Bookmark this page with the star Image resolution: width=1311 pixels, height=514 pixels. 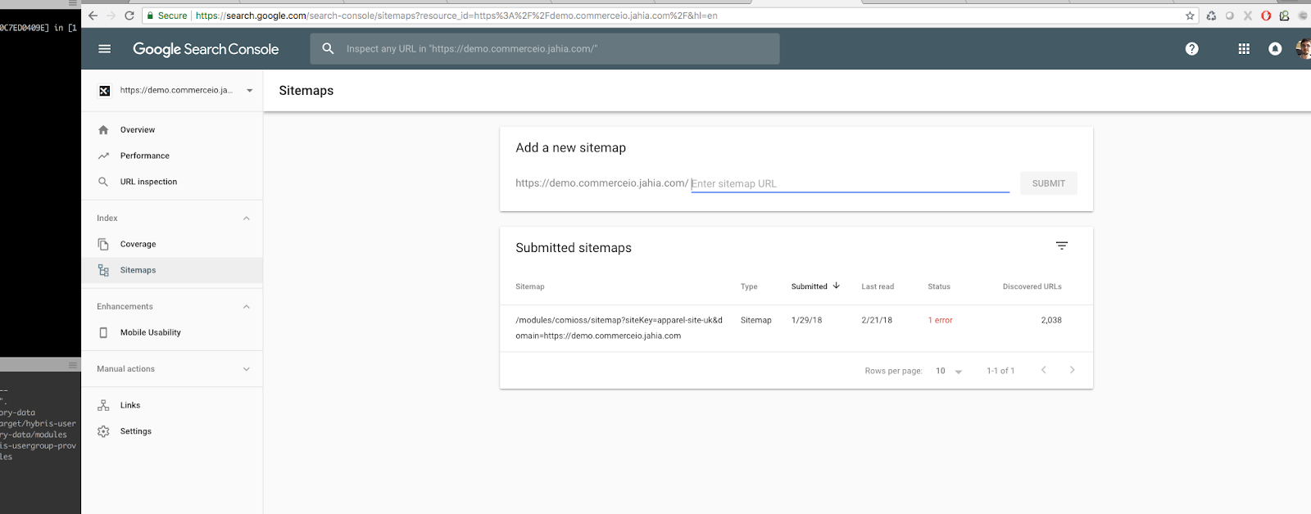1190,16
